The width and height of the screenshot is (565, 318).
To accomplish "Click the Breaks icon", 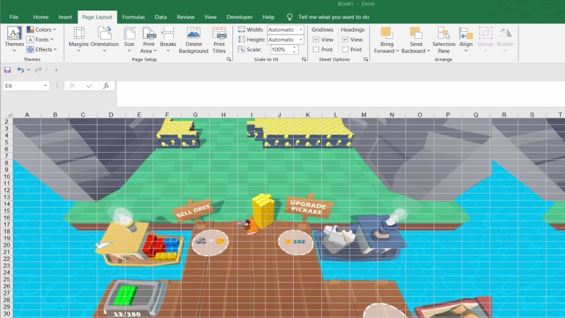I will [x=168, y=33].
